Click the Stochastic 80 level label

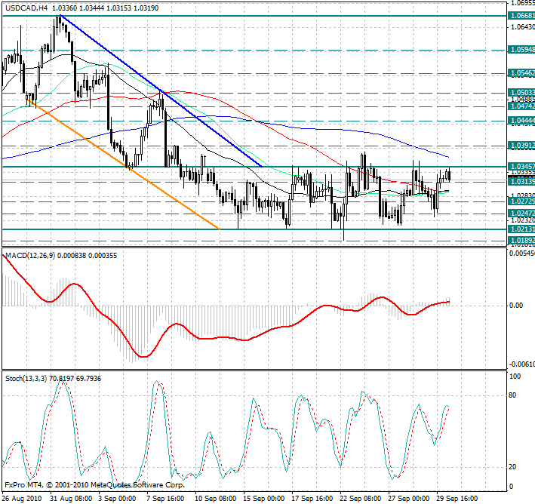click(x=512, y=395)
